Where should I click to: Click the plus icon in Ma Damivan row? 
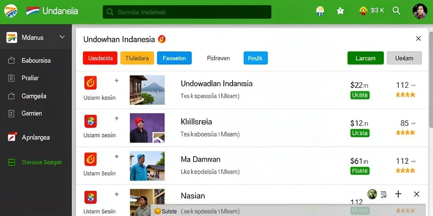click(117, 156)
